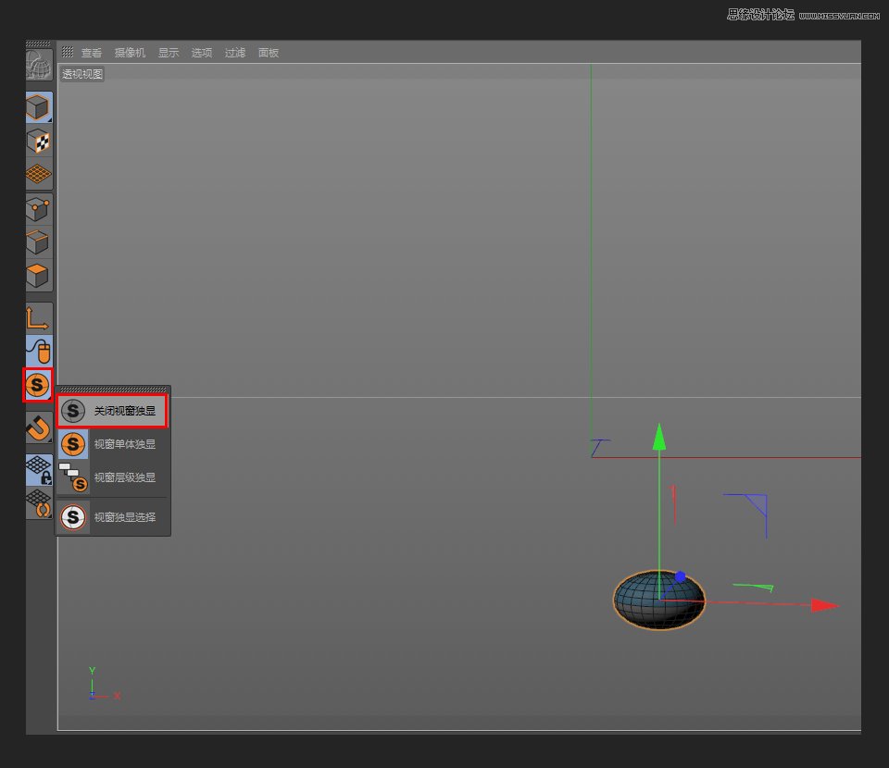Screen dimensions: 889x768
Task: Click 视窗独显选择 in the popup
Action: 112,517
